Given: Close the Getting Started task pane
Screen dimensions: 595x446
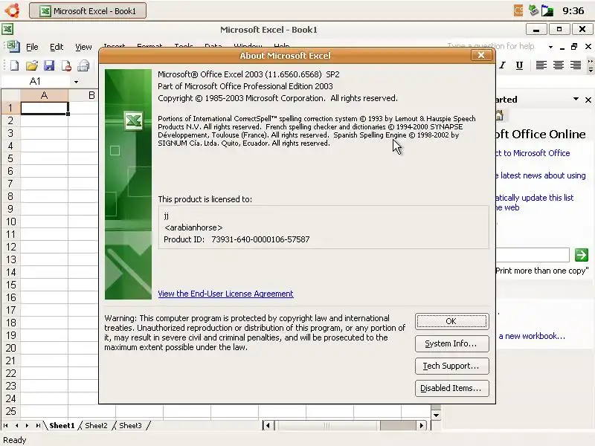Looking at the screenshot, I should tap(588, 100).
